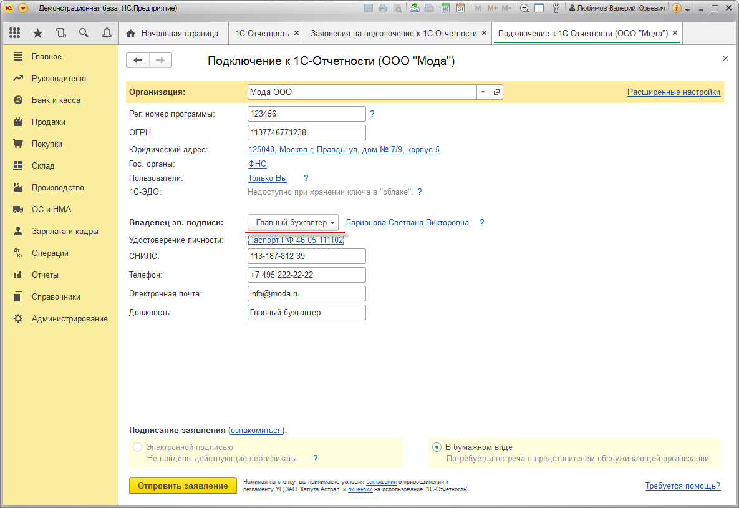Click the Рег. номер программы input field
The height and width of the screenshot is (508, 739).
coord(307,114)
